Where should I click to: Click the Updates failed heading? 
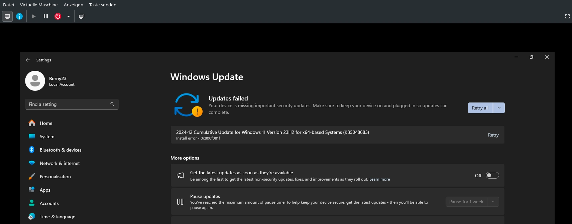click(228, 98)
